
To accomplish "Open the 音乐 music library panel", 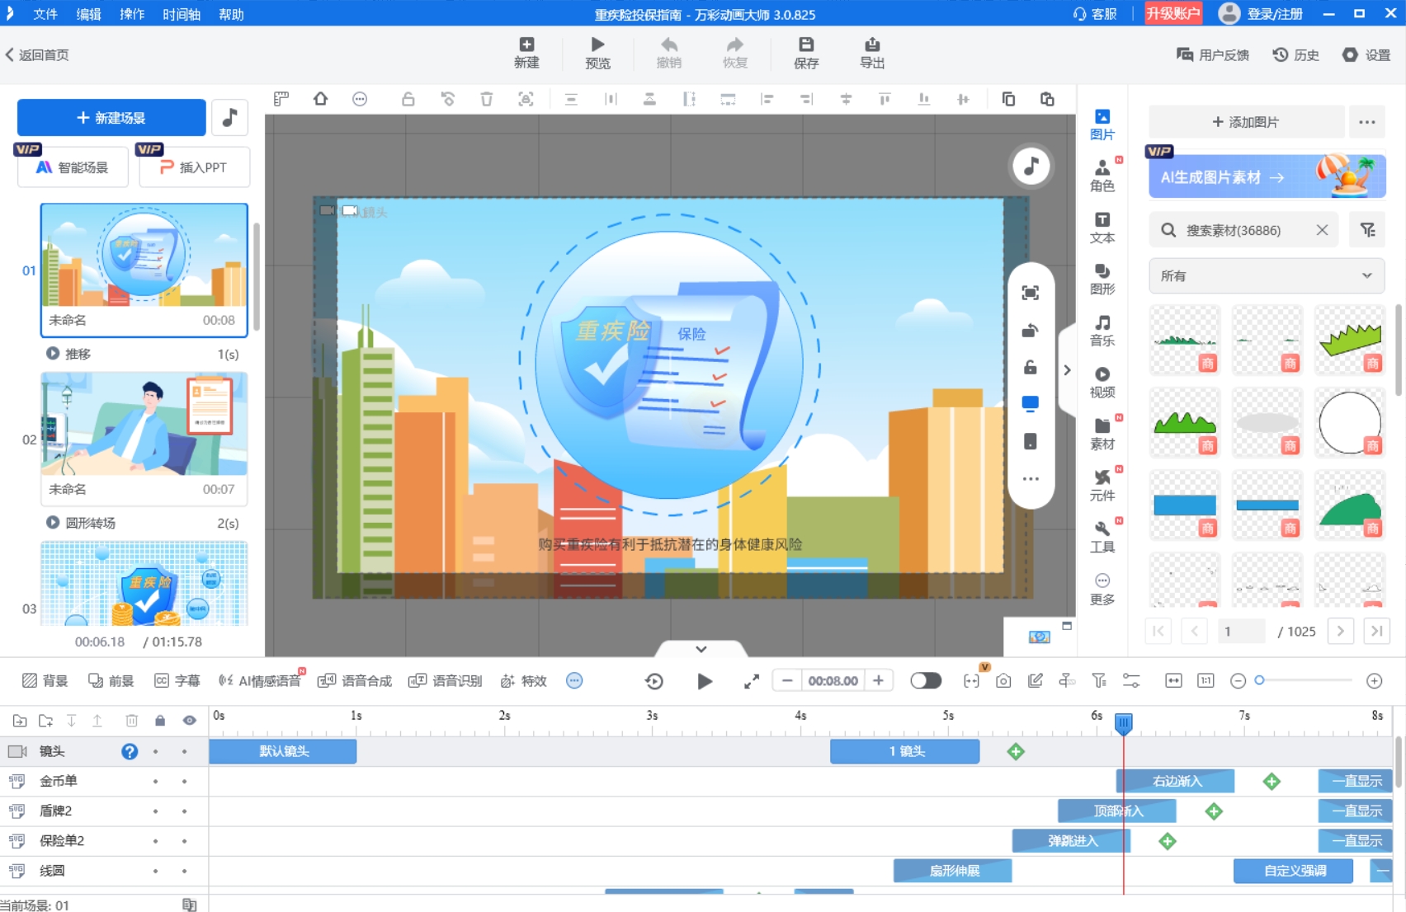I will tap(1102, 330).
